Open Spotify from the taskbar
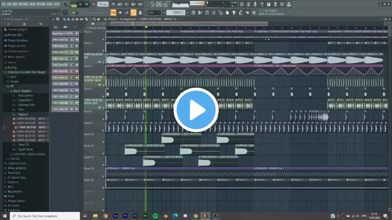 tap(155, 216)
